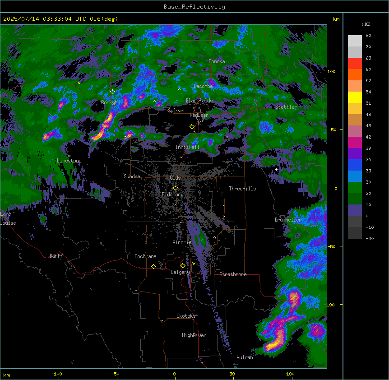Click the yellow diamond marker below Cochrane label

153,266
